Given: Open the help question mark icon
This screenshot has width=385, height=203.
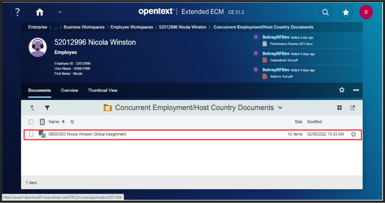Looking at the screenshot, I should click(17, 12).
